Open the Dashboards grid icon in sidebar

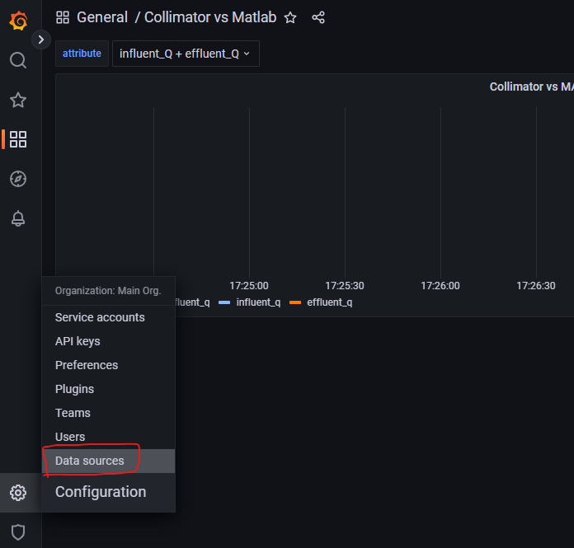(18, 139)
